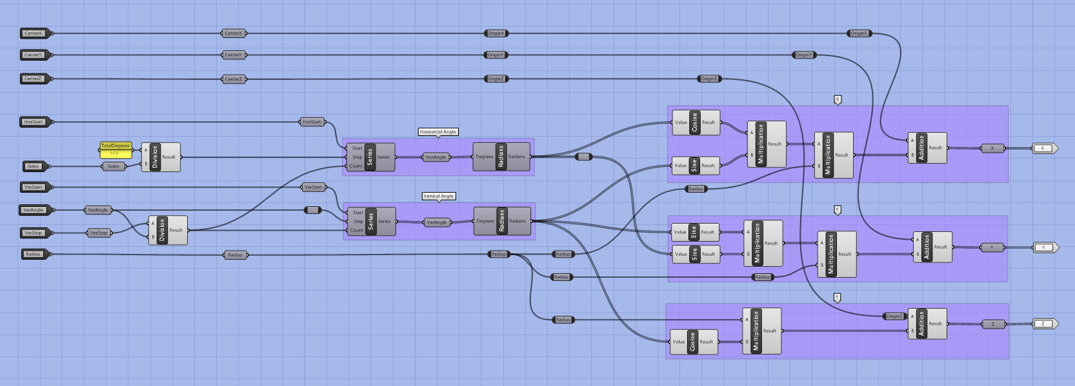Image resolution: width=1075 pixels, height=386 pixels.
Task: Click the HorStart input parameter at the left edge
Action: pos(35,122)
